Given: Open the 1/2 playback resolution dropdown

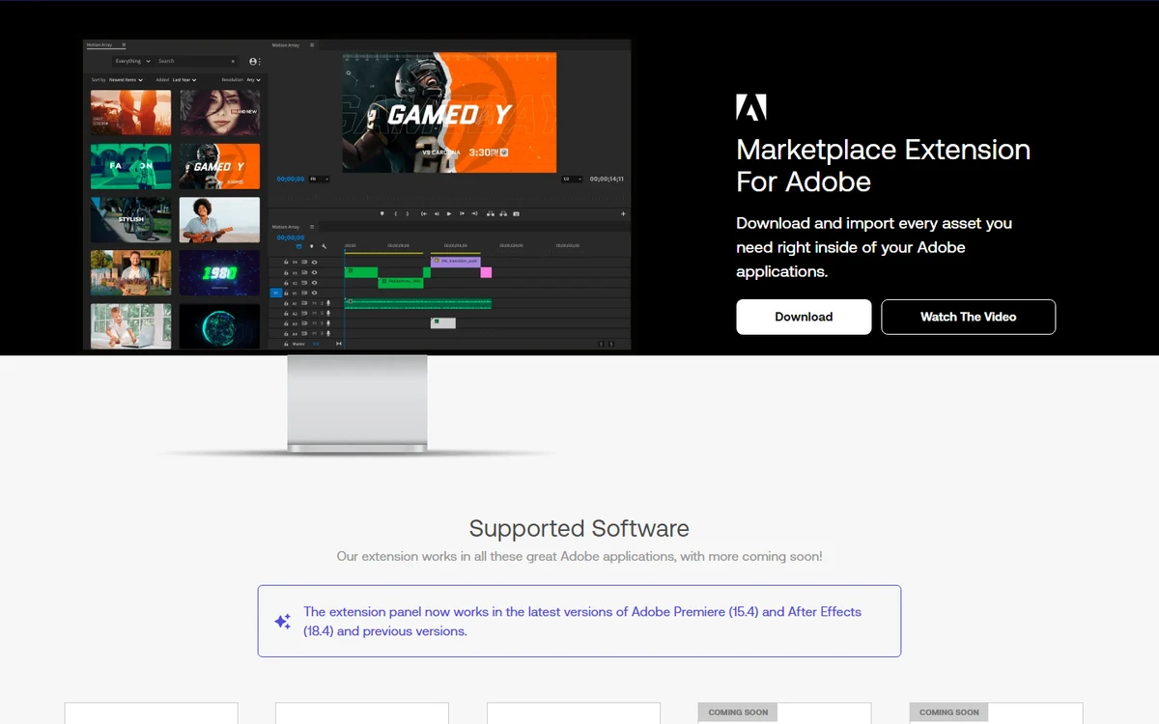Looking at the screenshot, I should click(x=572, y=179).
